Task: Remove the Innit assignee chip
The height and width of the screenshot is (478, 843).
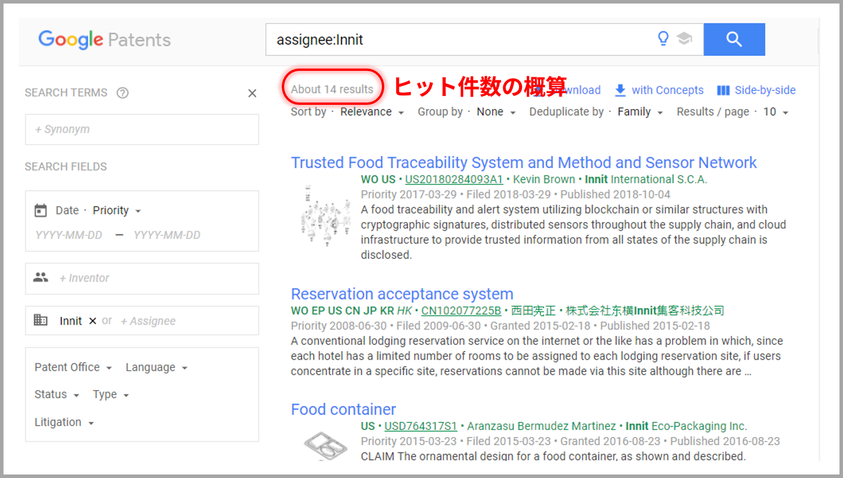Action: [93, 321]
